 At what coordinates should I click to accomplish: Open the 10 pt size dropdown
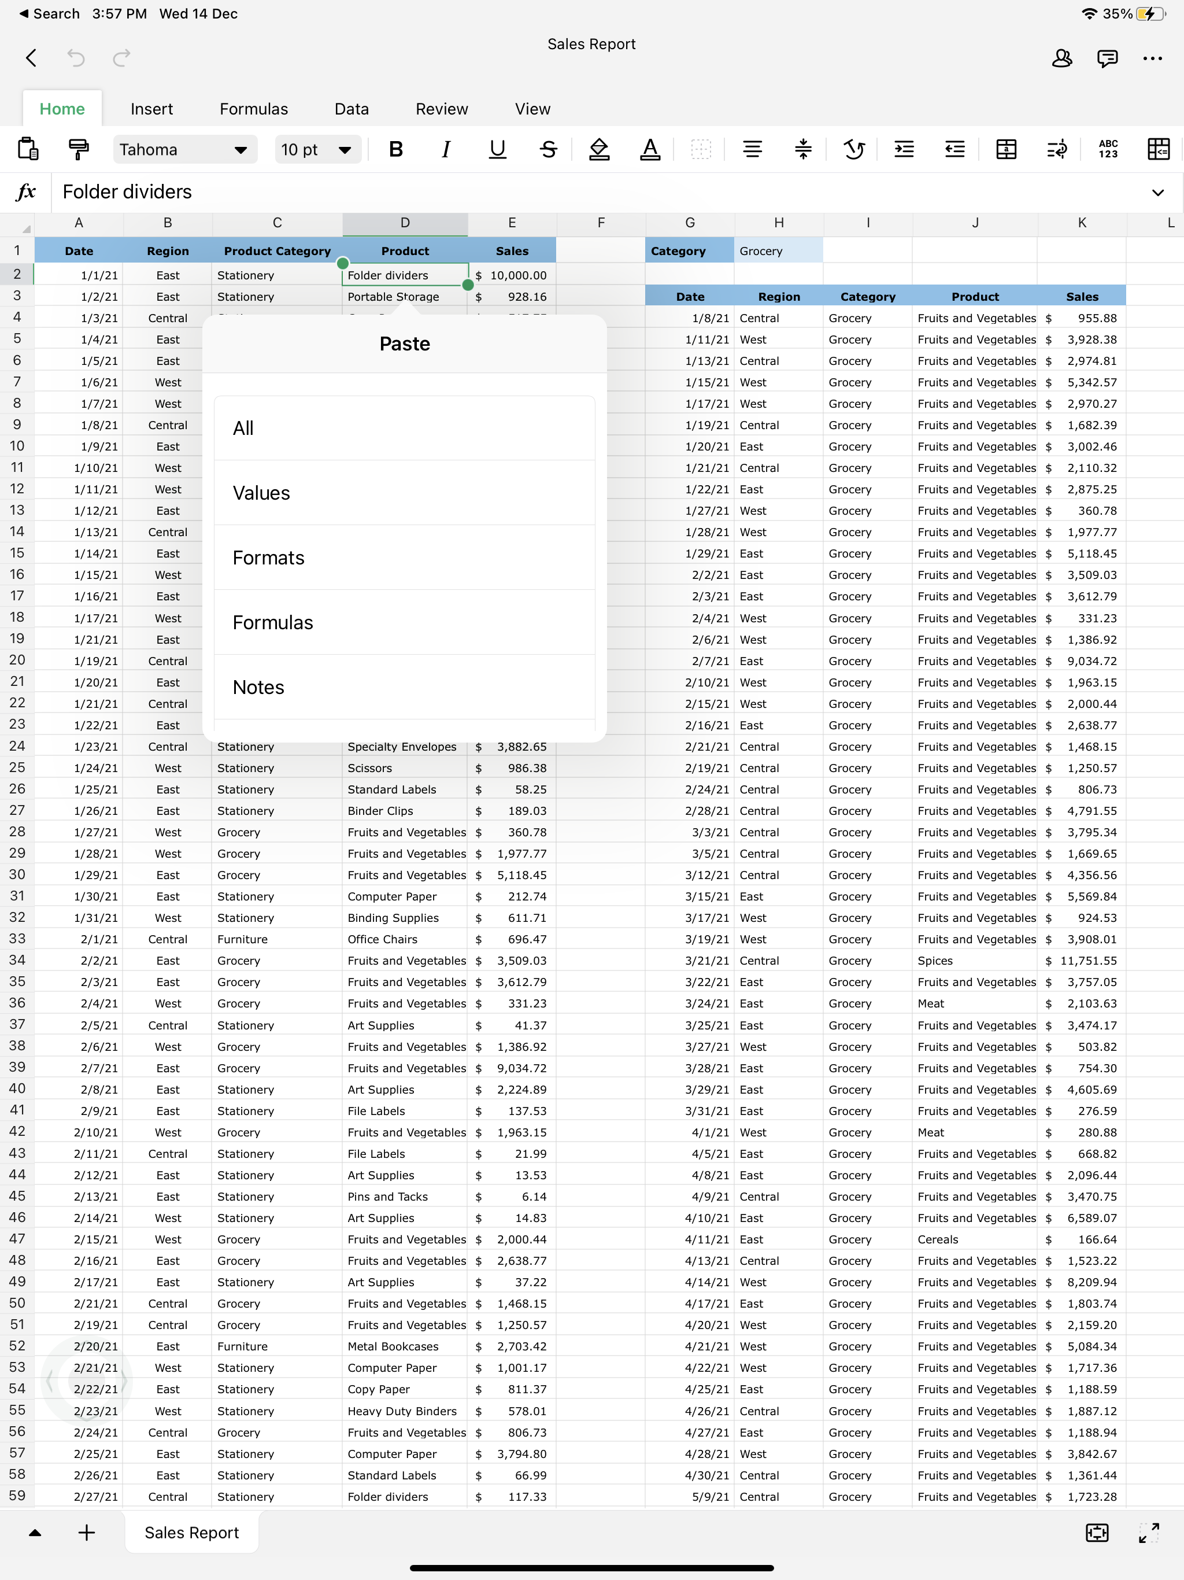317,149
